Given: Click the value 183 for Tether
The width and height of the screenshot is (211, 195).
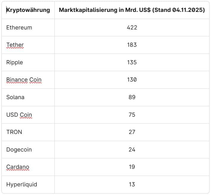Looking at the screenshot, I should pyautogui.click(x=132, y=45).
